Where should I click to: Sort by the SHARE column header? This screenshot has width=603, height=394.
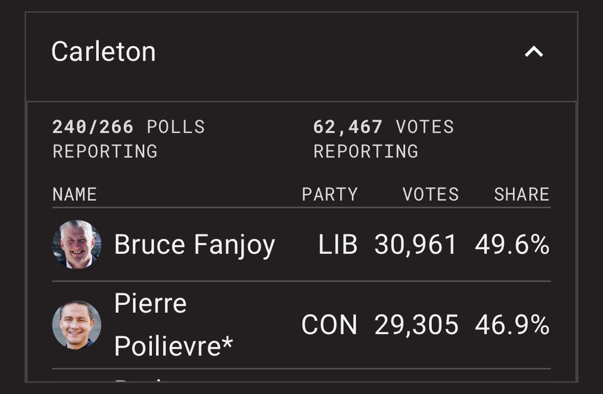tap(522, 194)
